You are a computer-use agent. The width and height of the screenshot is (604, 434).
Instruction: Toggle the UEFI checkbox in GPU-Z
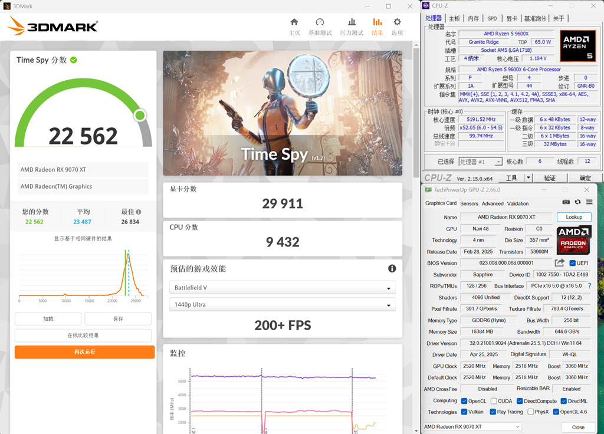point(572,263)
